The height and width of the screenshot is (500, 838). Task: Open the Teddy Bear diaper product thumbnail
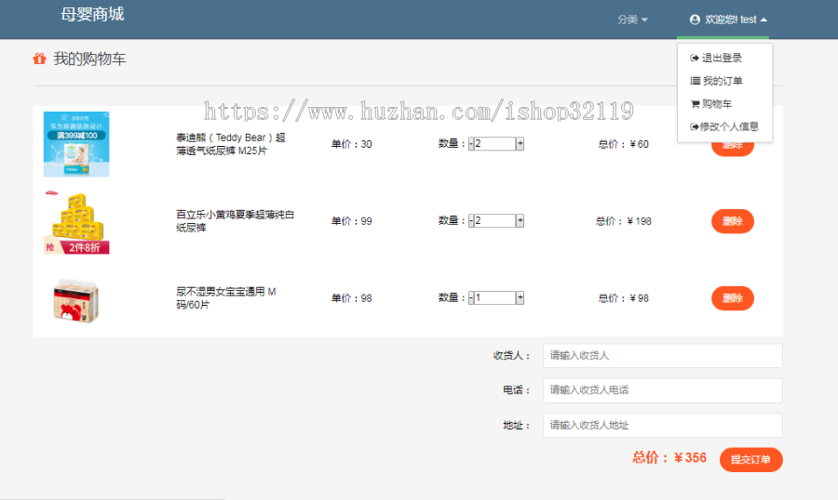(x=76, y=144)
